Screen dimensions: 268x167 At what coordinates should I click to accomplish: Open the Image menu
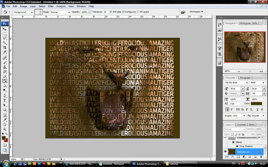23,6
